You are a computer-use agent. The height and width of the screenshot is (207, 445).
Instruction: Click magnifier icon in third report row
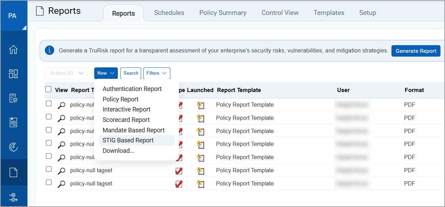(61, 132)
